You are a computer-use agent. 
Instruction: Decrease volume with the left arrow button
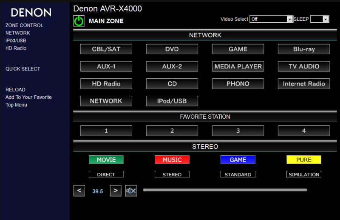[79, 191]
